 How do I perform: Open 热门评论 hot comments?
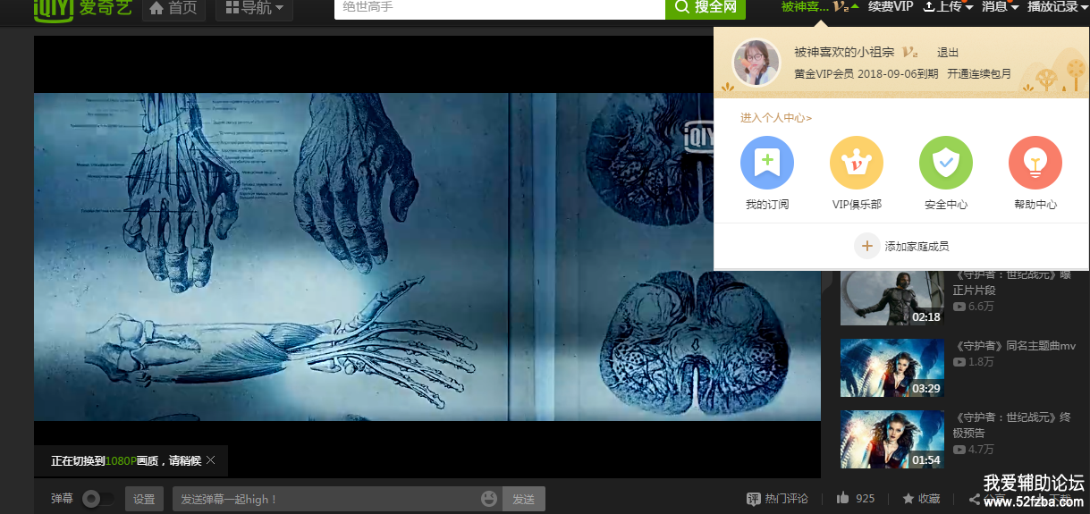click(778, 499)
